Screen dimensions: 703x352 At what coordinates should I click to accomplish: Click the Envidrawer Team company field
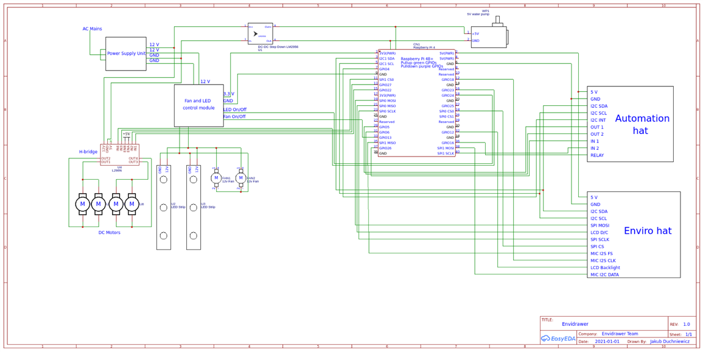pos(619,334)
